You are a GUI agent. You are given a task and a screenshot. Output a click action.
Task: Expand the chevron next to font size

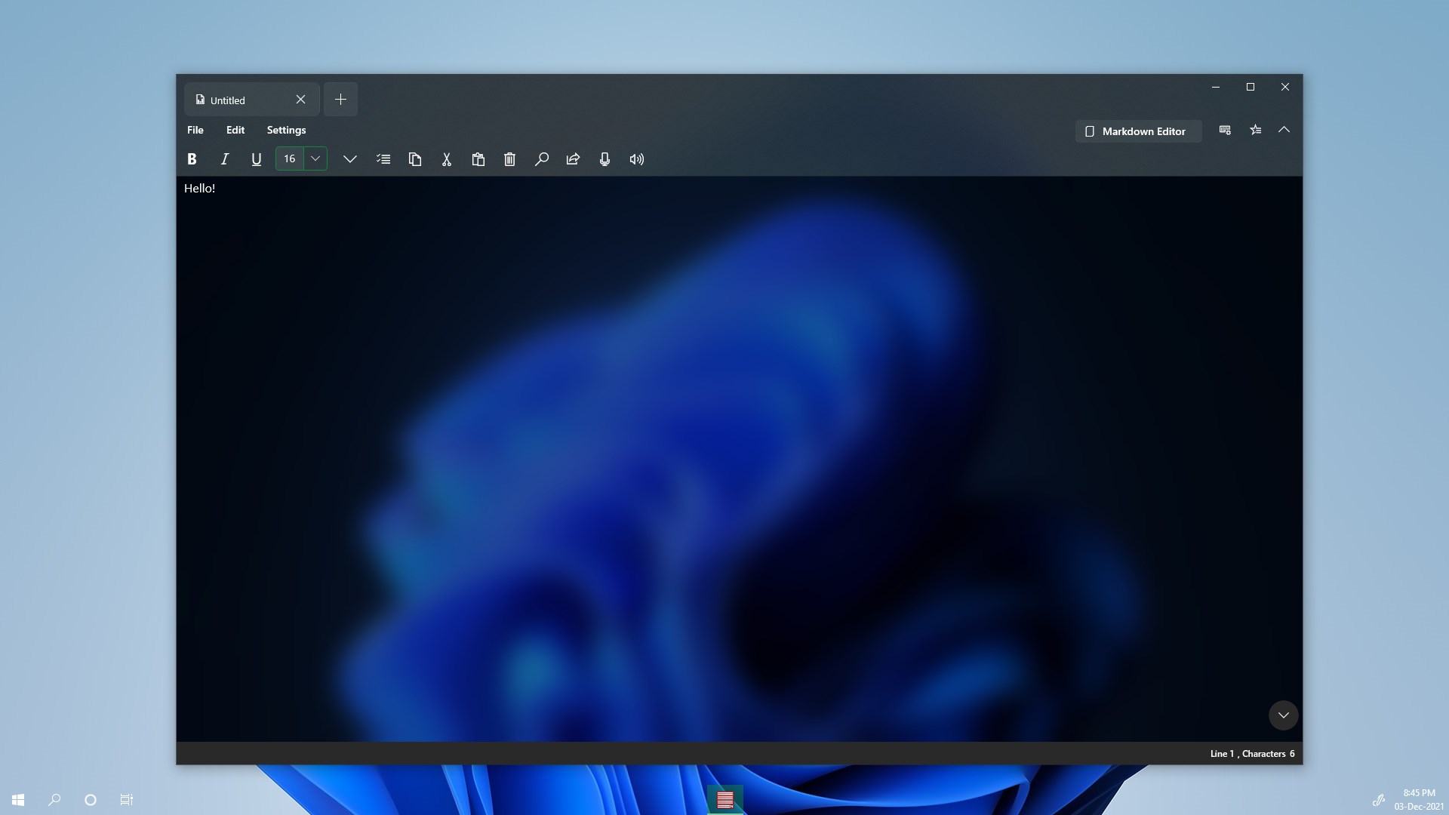349,159
